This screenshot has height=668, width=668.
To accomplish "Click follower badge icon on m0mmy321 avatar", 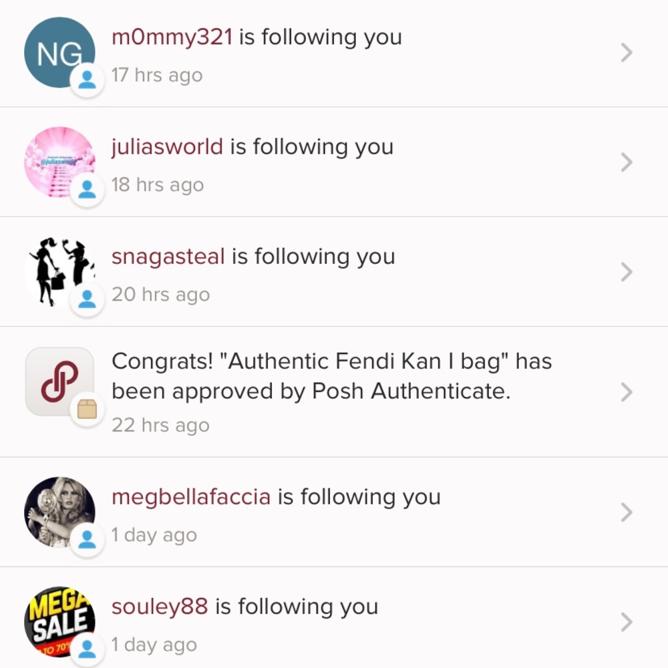I will pos(88,80).
